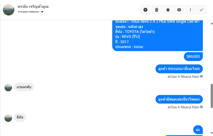Image resolution: width=213 pixels, height=136 pixels.
Task: Open the customer name link in the header
Action: pos(33,7)
